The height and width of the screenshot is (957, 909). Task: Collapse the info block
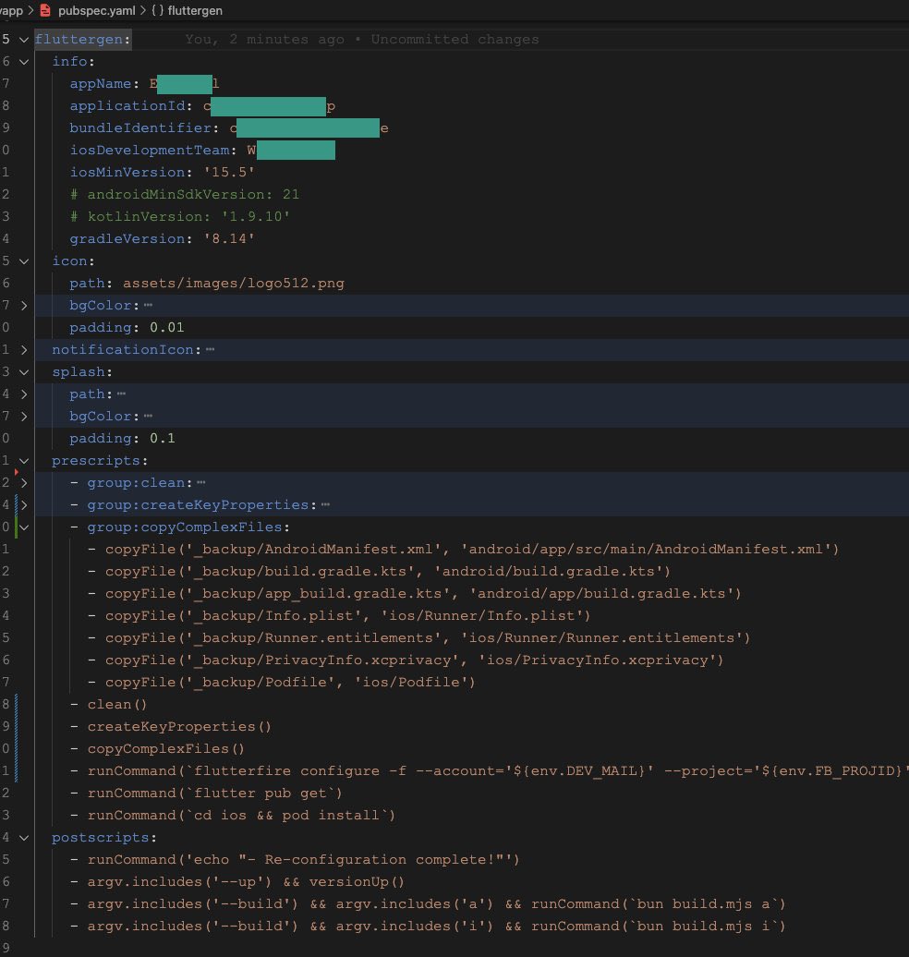pyautogui.click(x=24, y=62)
